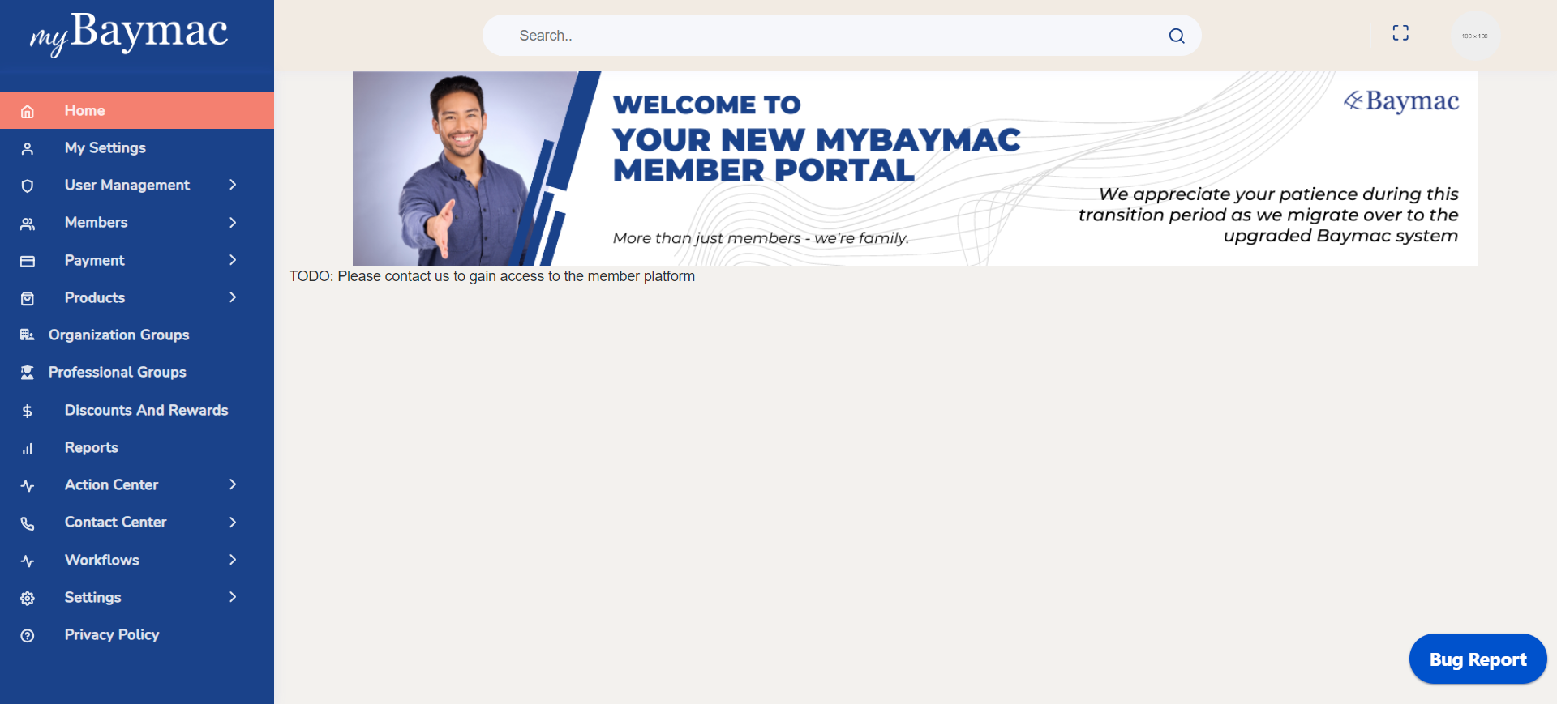This screenshot has width=1557, height=704.
Task: Click the Action Center pulse icon
Action: coord(28,485)
